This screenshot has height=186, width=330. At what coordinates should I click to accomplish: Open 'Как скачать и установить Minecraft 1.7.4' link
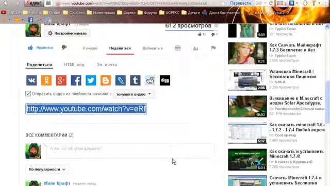pos(296,154)
